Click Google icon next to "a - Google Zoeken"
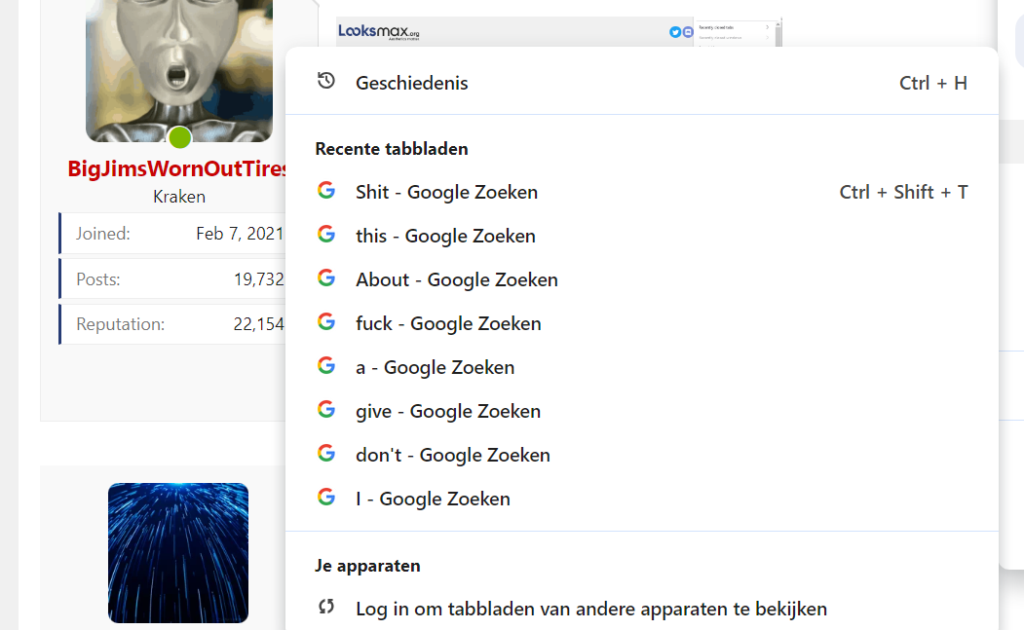The height and width of the screenshot is (630, 1024). click(326, 366)
